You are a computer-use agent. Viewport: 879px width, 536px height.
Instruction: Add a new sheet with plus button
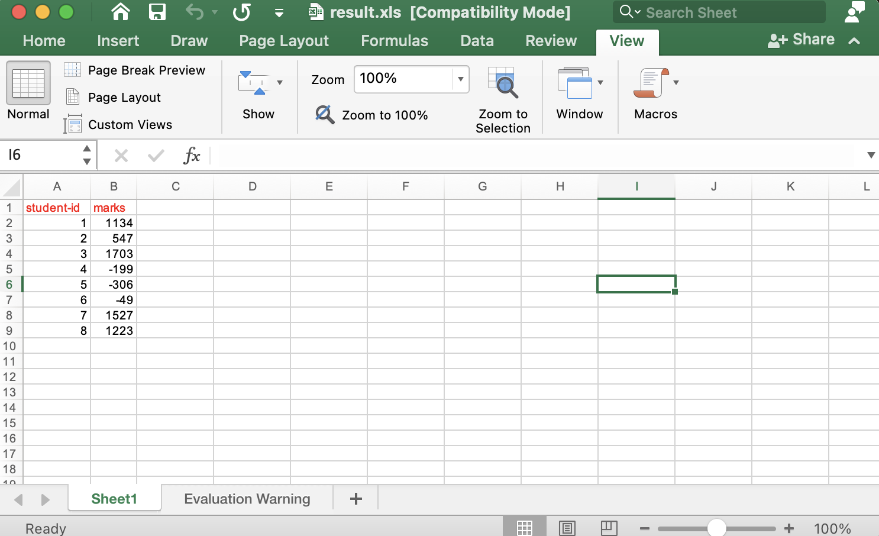(355, 499)
